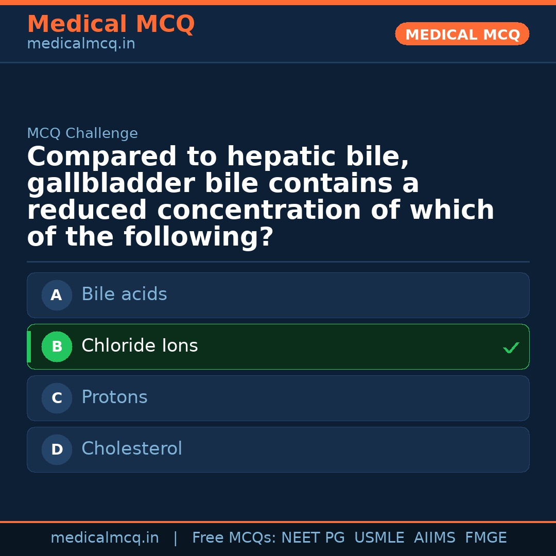Click the green checkmark on Chloride Ions
The image size is (556, 556).
tap(511, 348)
